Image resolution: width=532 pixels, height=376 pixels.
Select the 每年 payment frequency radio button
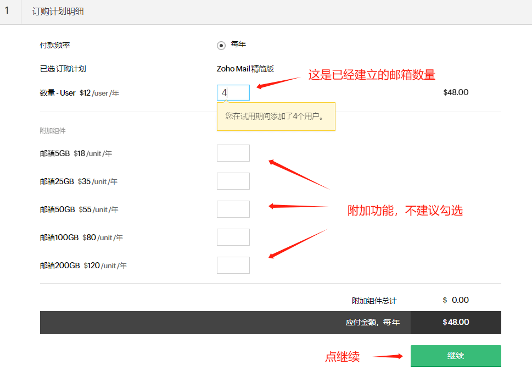tap(221, 45)
